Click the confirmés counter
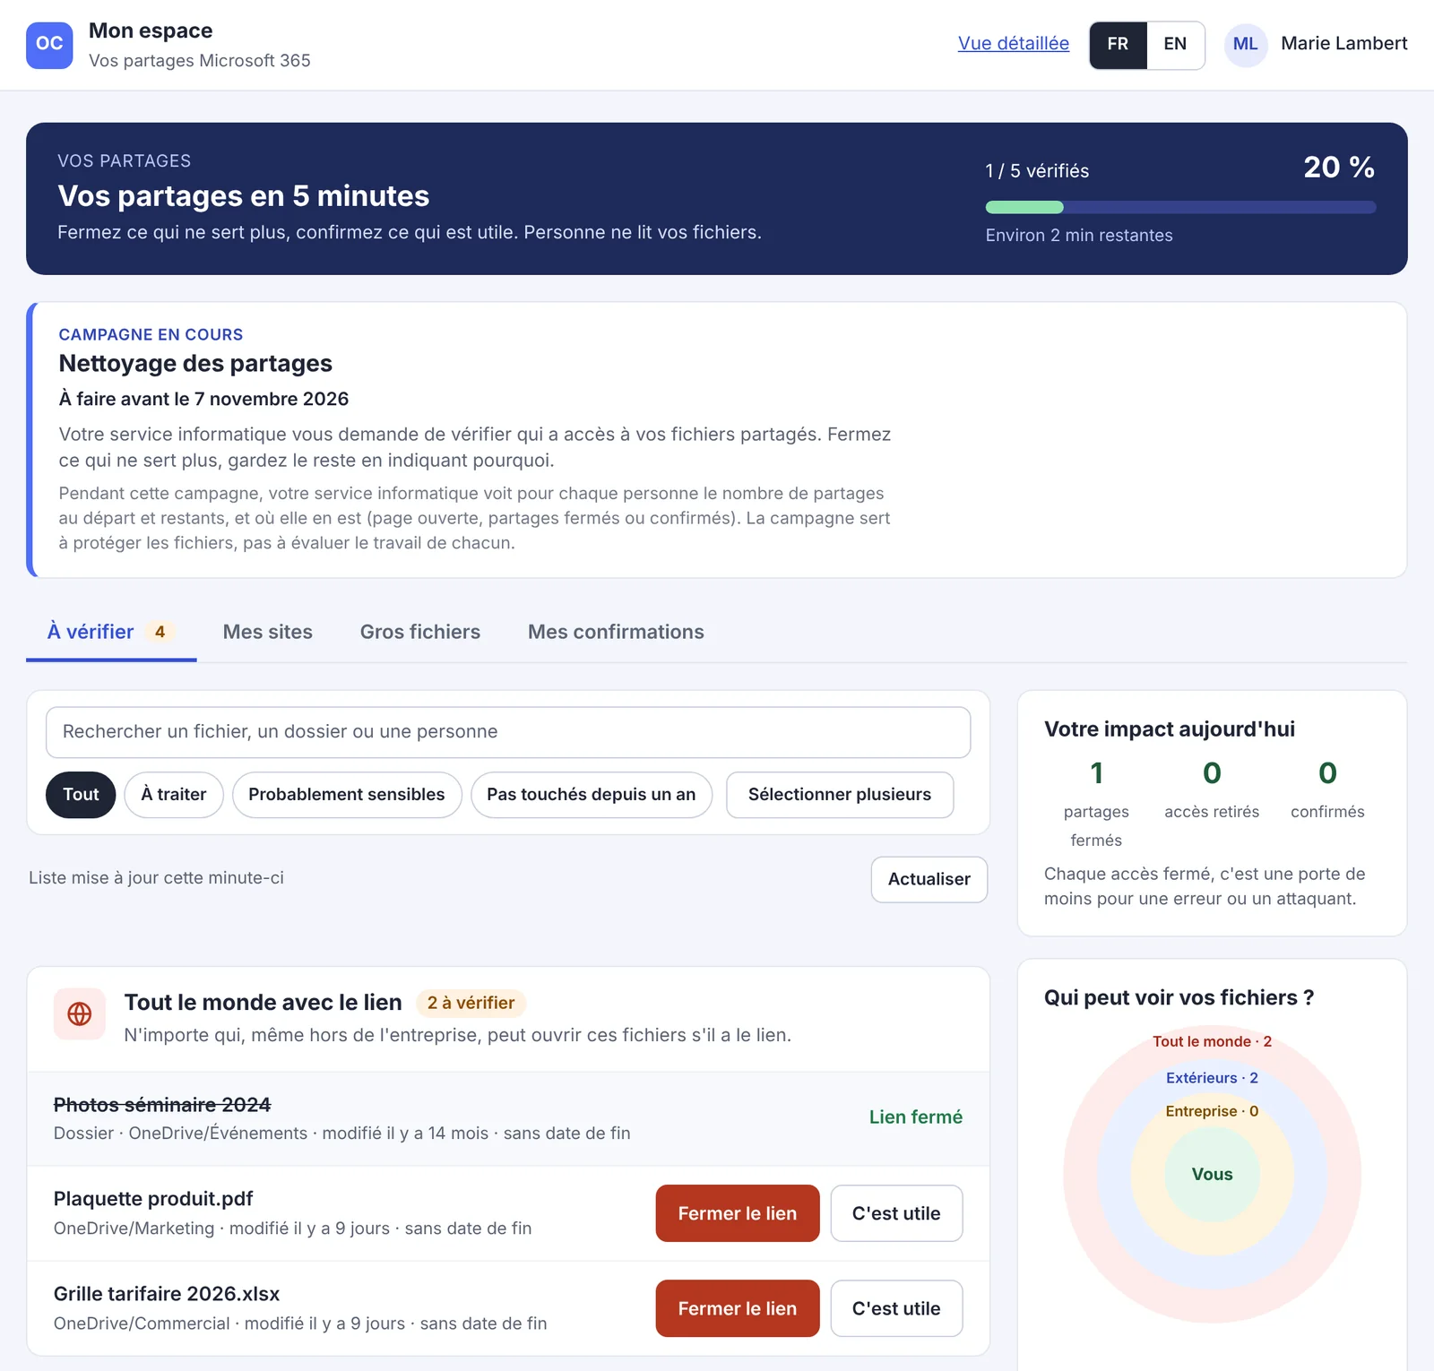The image size is (1434, 1371). pos(1327,789)
